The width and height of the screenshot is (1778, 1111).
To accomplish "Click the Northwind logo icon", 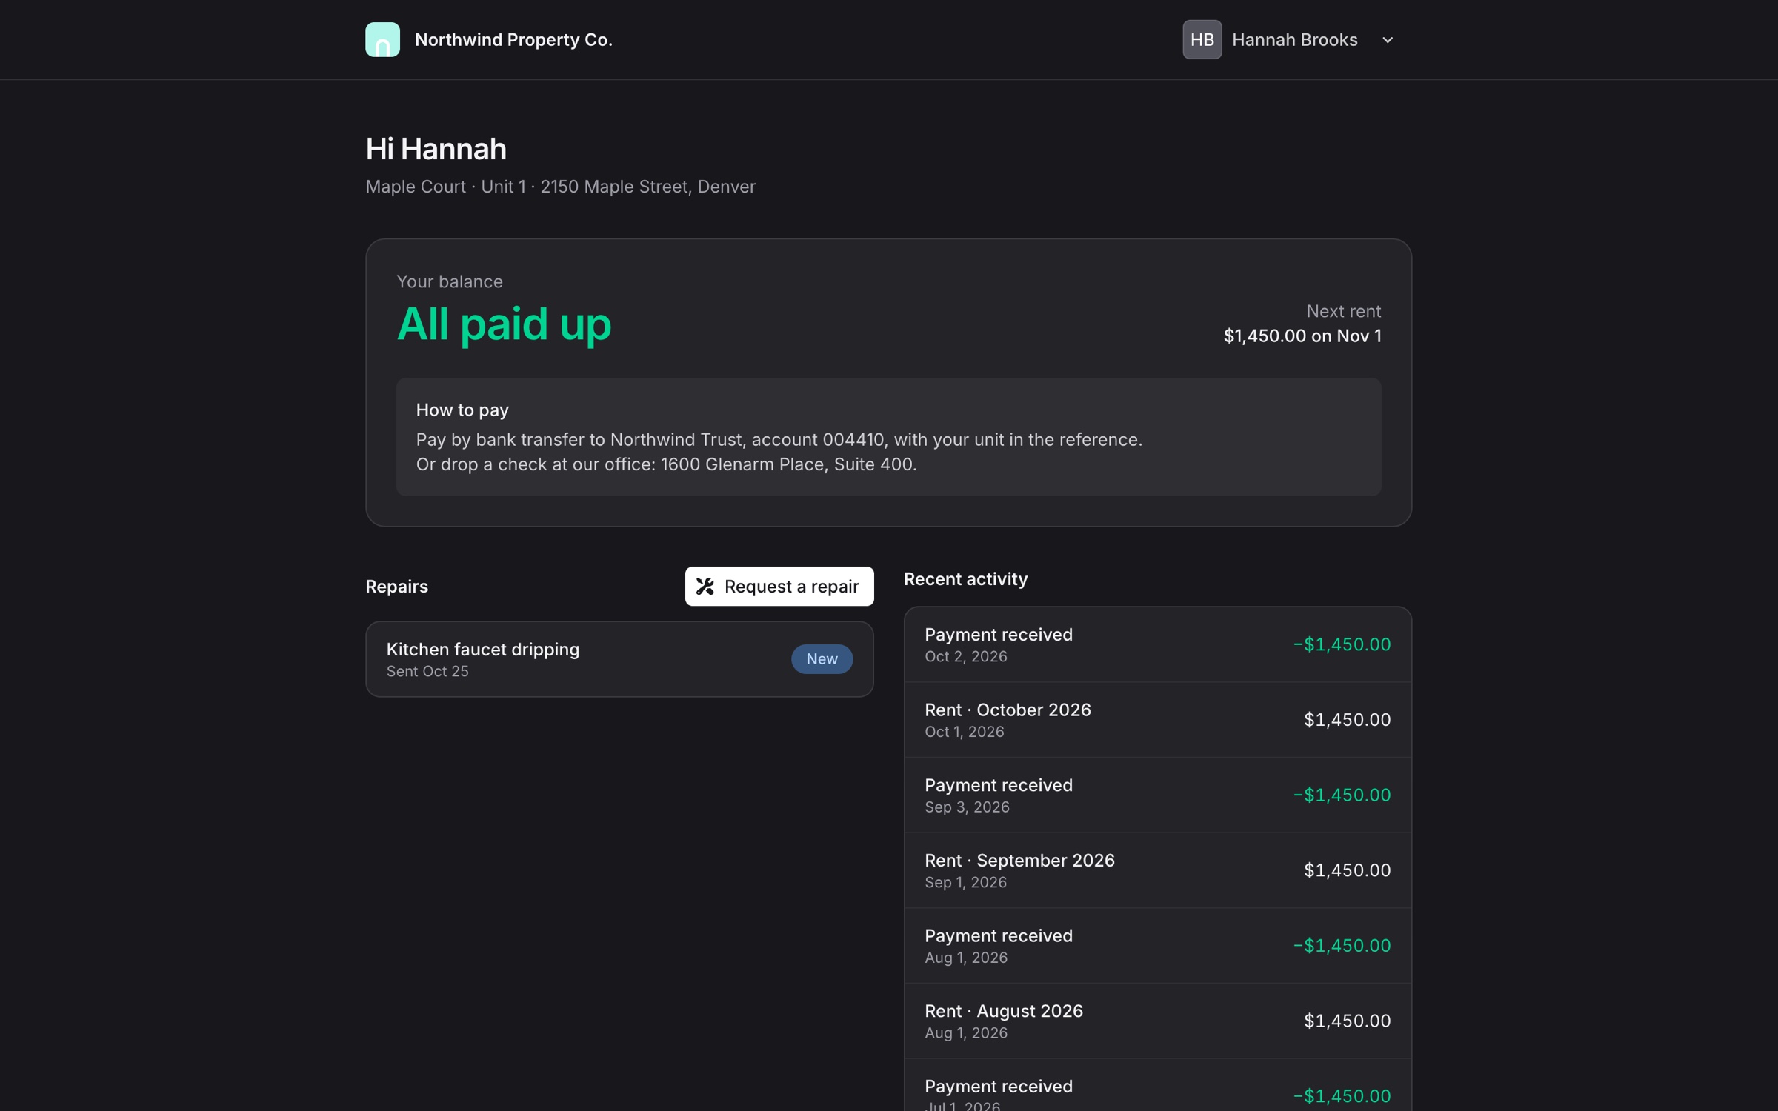I will tap(382, 39).
